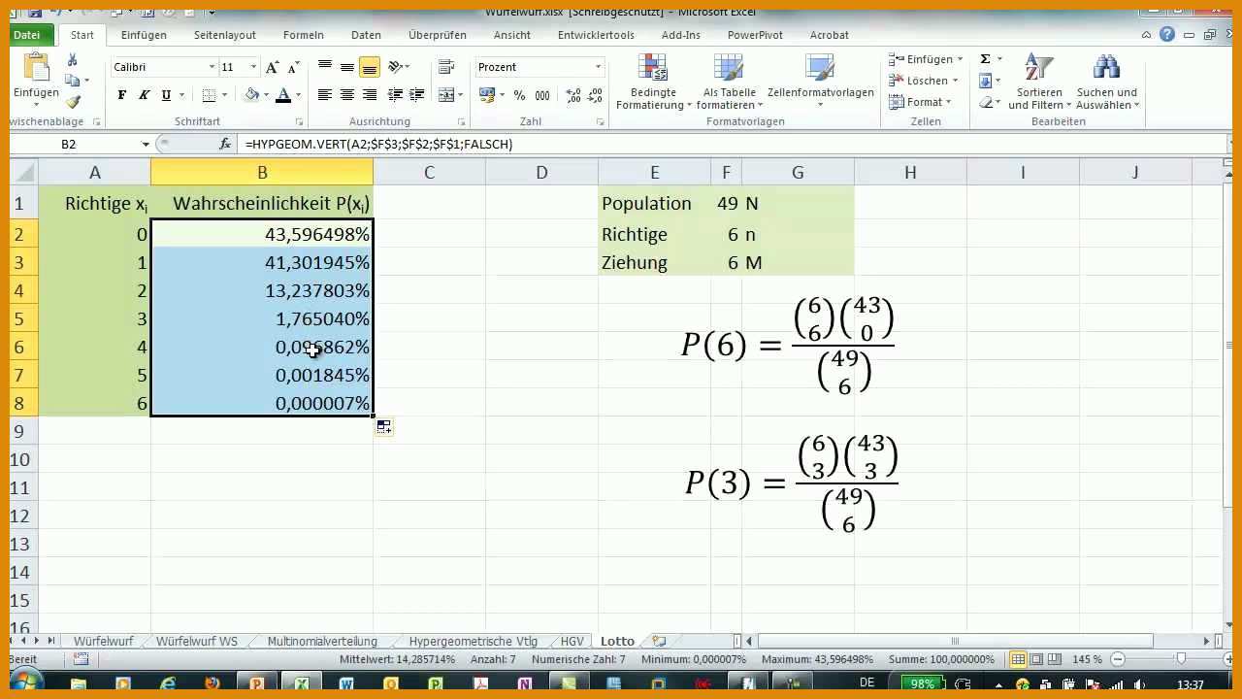Click the Löschen cells button
Screen dimensions: 1242x699
[925, 81]
